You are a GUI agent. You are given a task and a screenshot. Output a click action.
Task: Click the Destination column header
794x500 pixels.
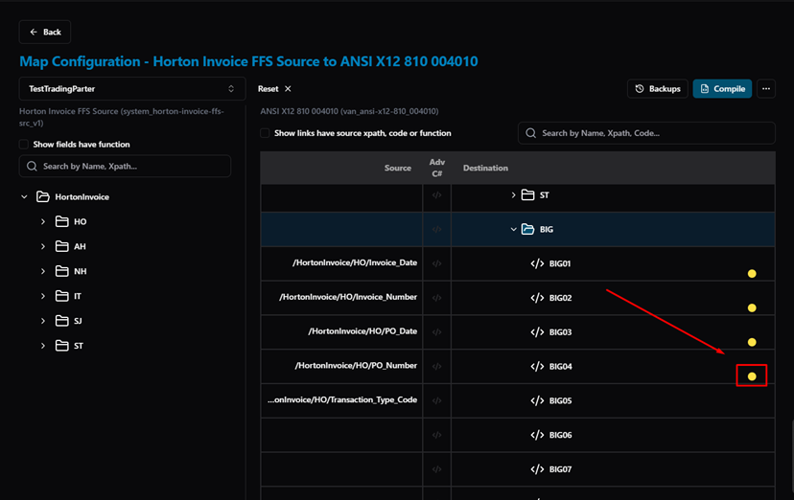coord(485,168)
